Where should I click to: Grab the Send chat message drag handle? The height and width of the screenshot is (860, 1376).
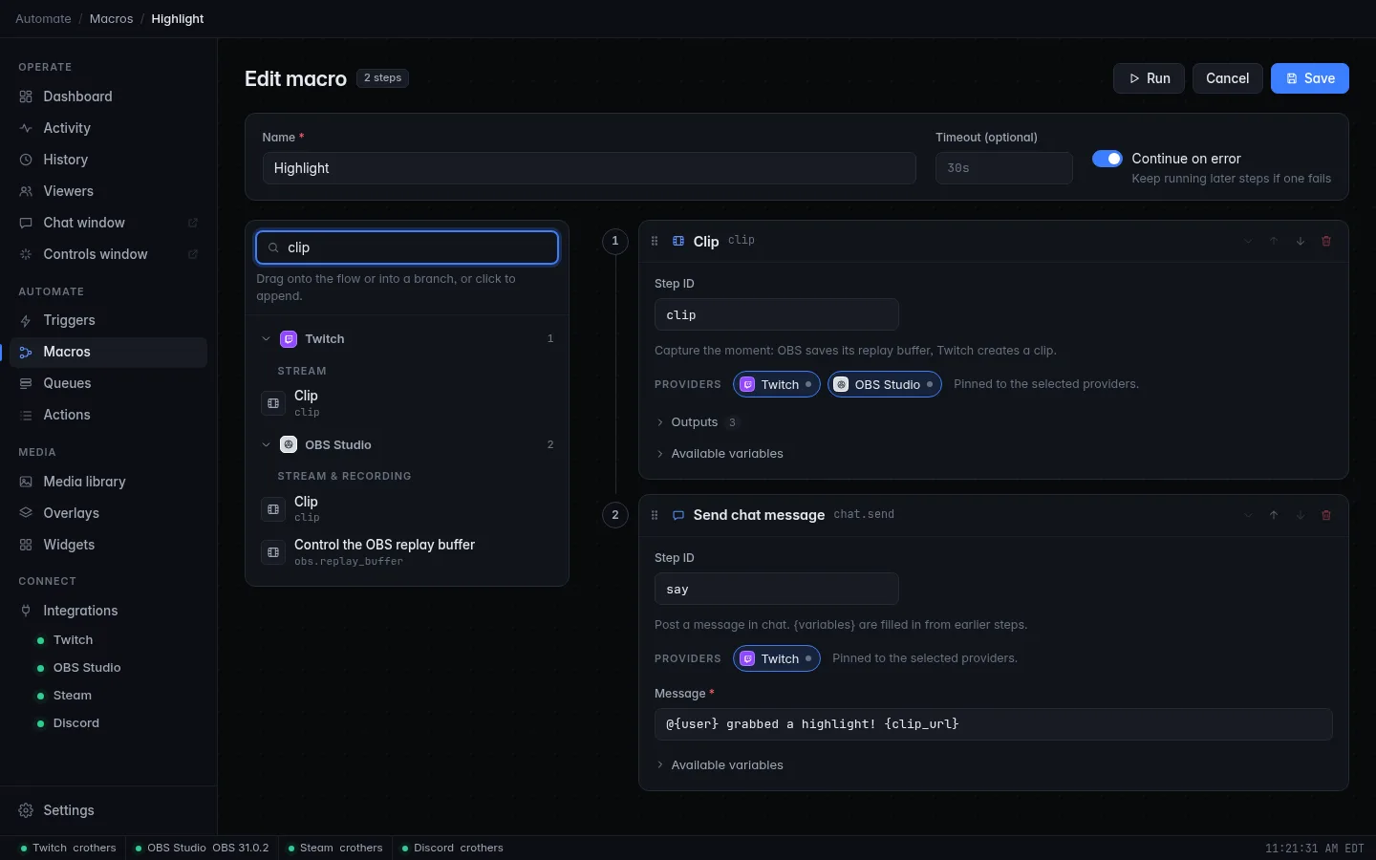[655, 515]
